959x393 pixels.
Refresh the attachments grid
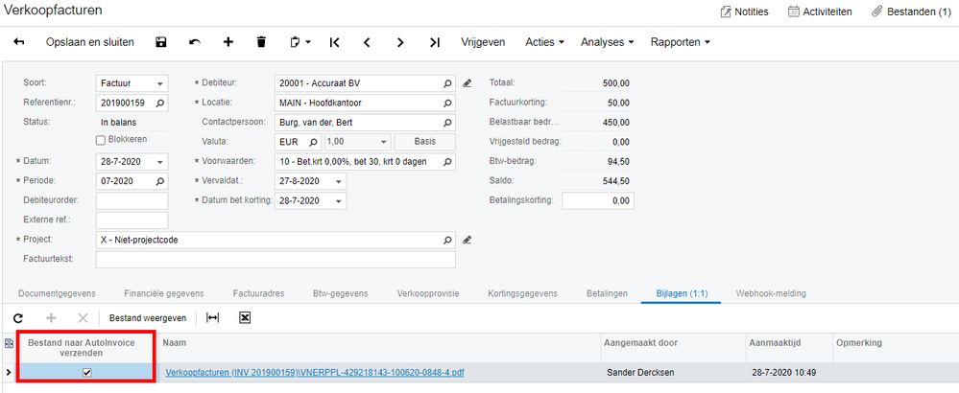tap(17, 318)
